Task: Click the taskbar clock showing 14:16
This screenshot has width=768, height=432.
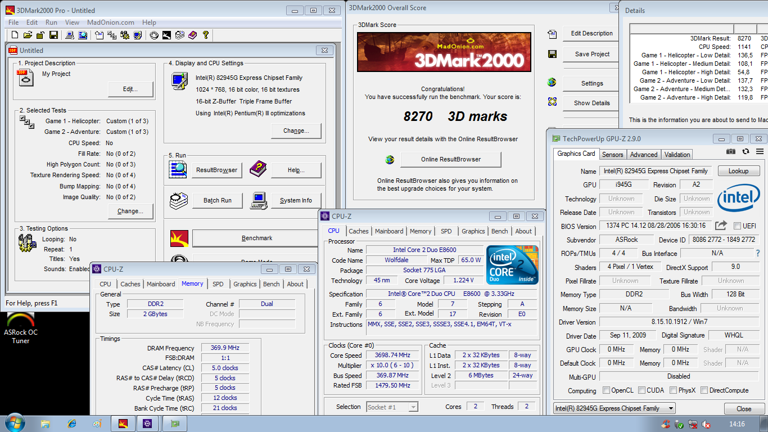Action: click(x=737, y=424)
